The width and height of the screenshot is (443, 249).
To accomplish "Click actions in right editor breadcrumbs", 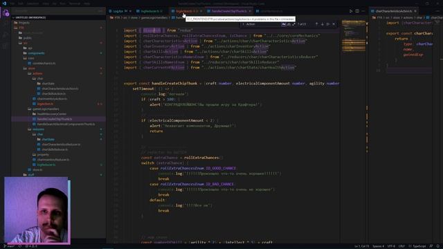I will click(x=408, y=17).
